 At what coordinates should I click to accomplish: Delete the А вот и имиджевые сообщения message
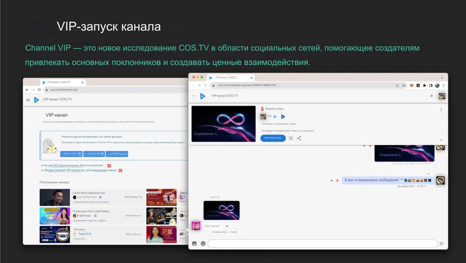tap(337, 180)
